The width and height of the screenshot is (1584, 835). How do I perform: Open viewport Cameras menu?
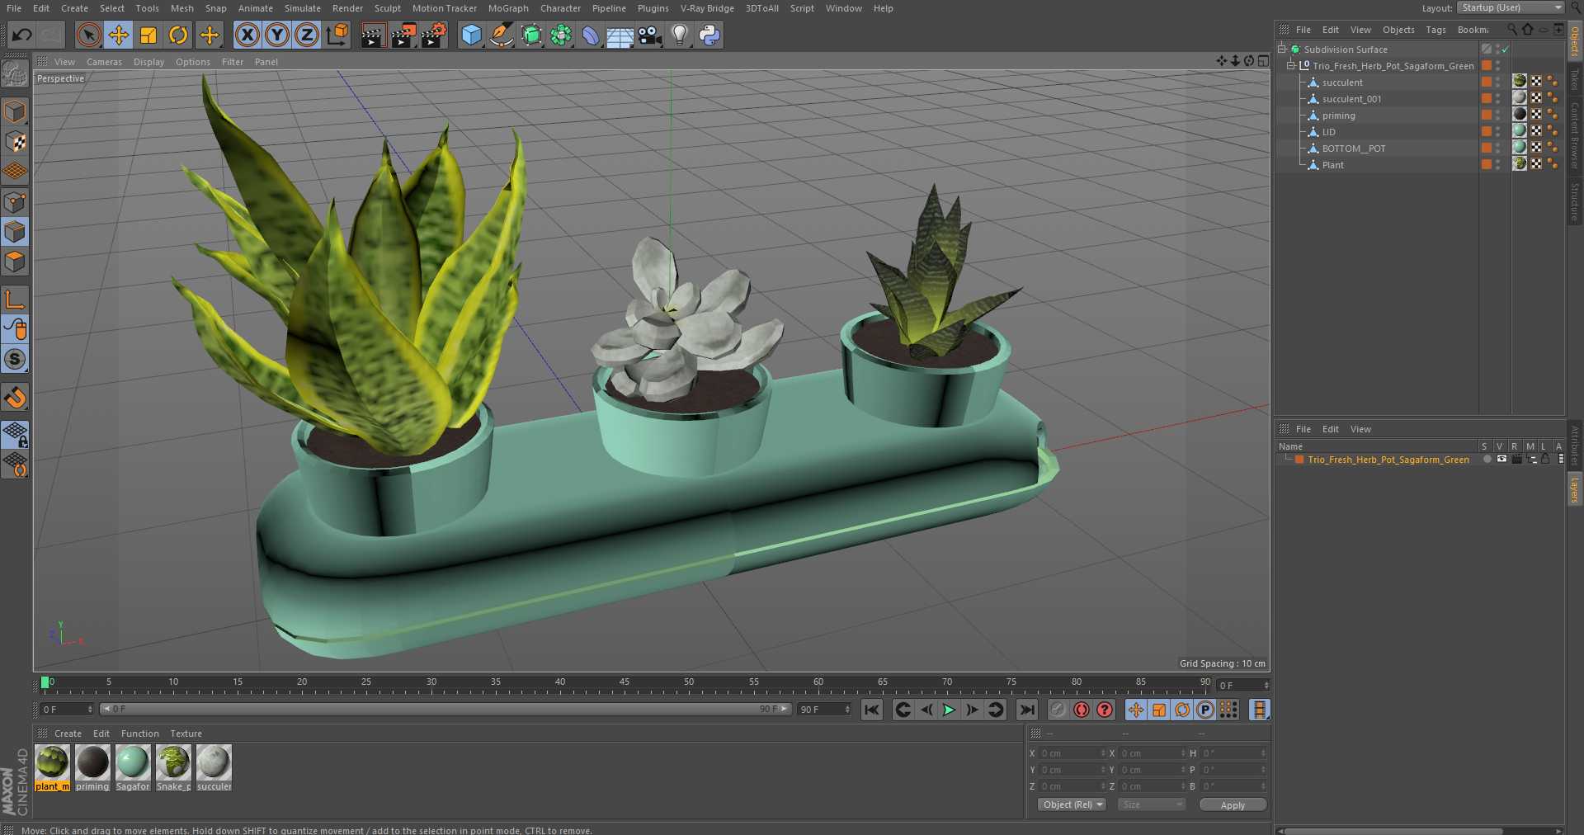pyautogui.click(x=104, y=62)
